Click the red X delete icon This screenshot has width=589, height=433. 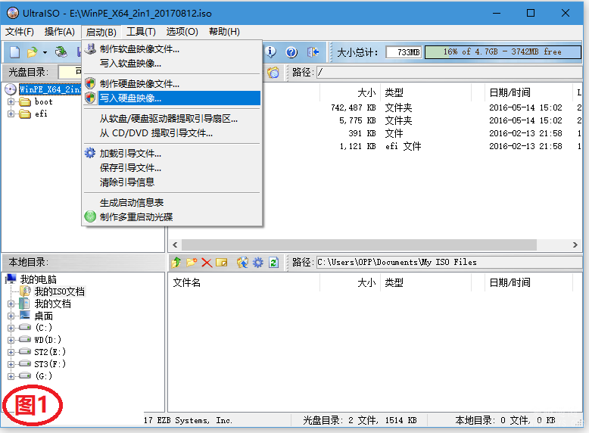pos(207,262)
